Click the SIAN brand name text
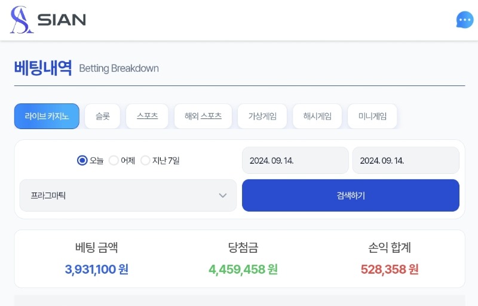The image size is (478, 306). point(62,20)
